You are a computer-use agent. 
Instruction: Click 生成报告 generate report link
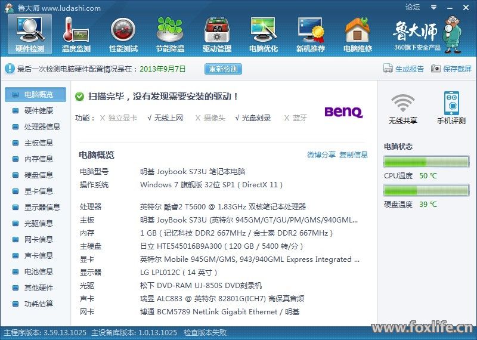tap(404, 69)
